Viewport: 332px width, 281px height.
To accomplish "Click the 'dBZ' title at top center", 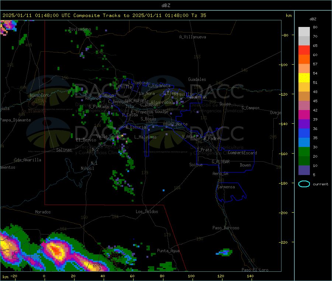I will pyautogui.click(x=166, y=6).
